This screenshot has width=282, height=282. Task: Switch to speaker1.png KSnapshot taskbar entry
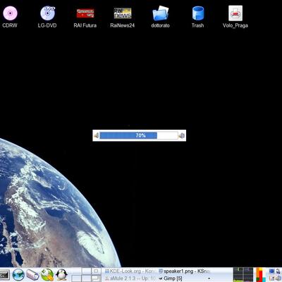[x=184, y=271]
